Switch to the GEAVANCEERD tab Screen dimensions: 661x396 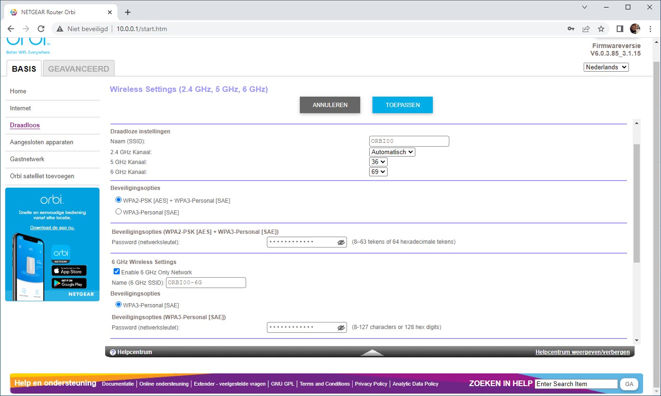78,68
